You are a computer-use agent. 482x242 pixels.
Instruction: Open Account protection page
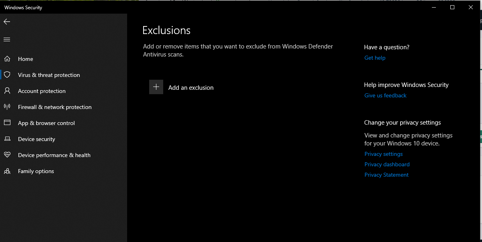(x=42, y=91)
